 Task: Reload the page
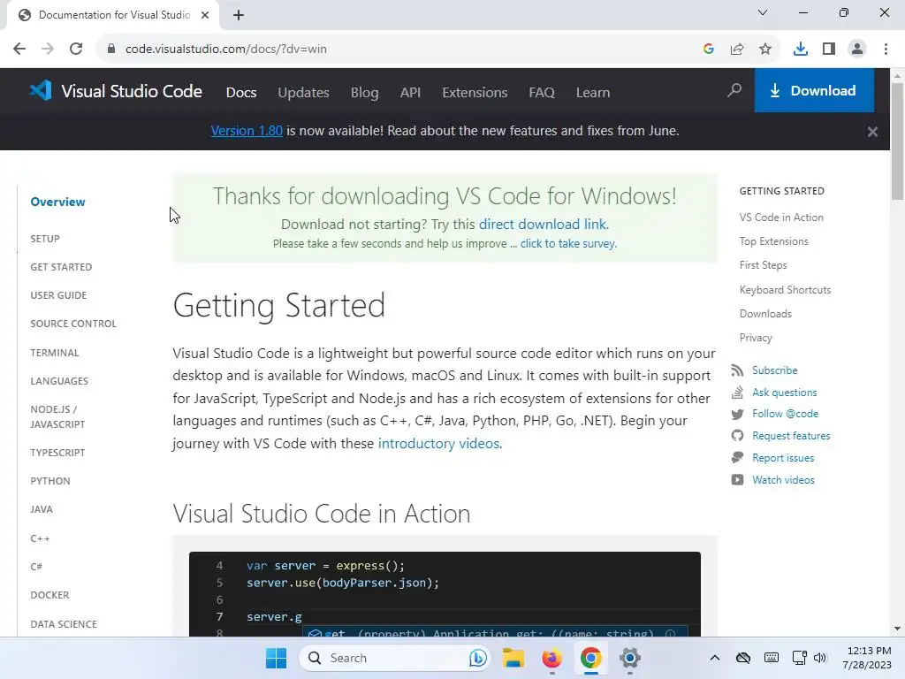(76, 50)
